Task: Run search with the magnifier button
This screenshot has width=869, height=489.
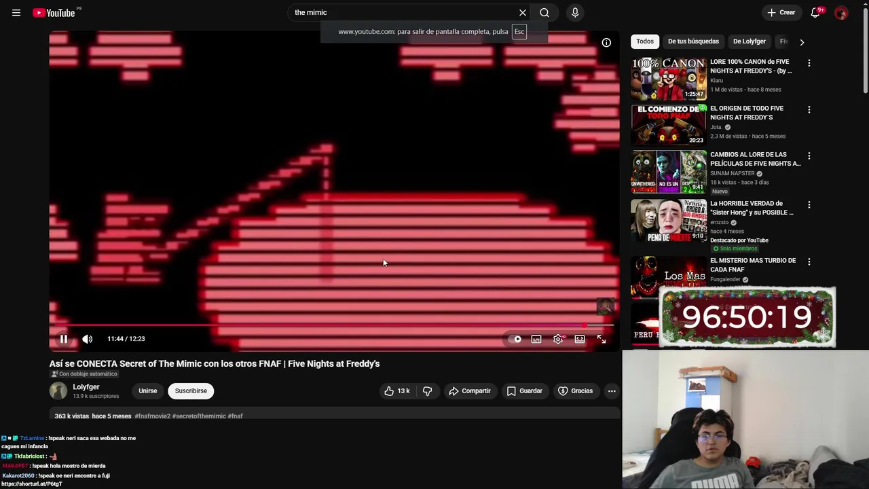Action: point(544,13)
